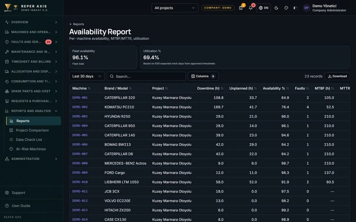Sort by Brand / Model column
The image size is (356, 222).
118,88
